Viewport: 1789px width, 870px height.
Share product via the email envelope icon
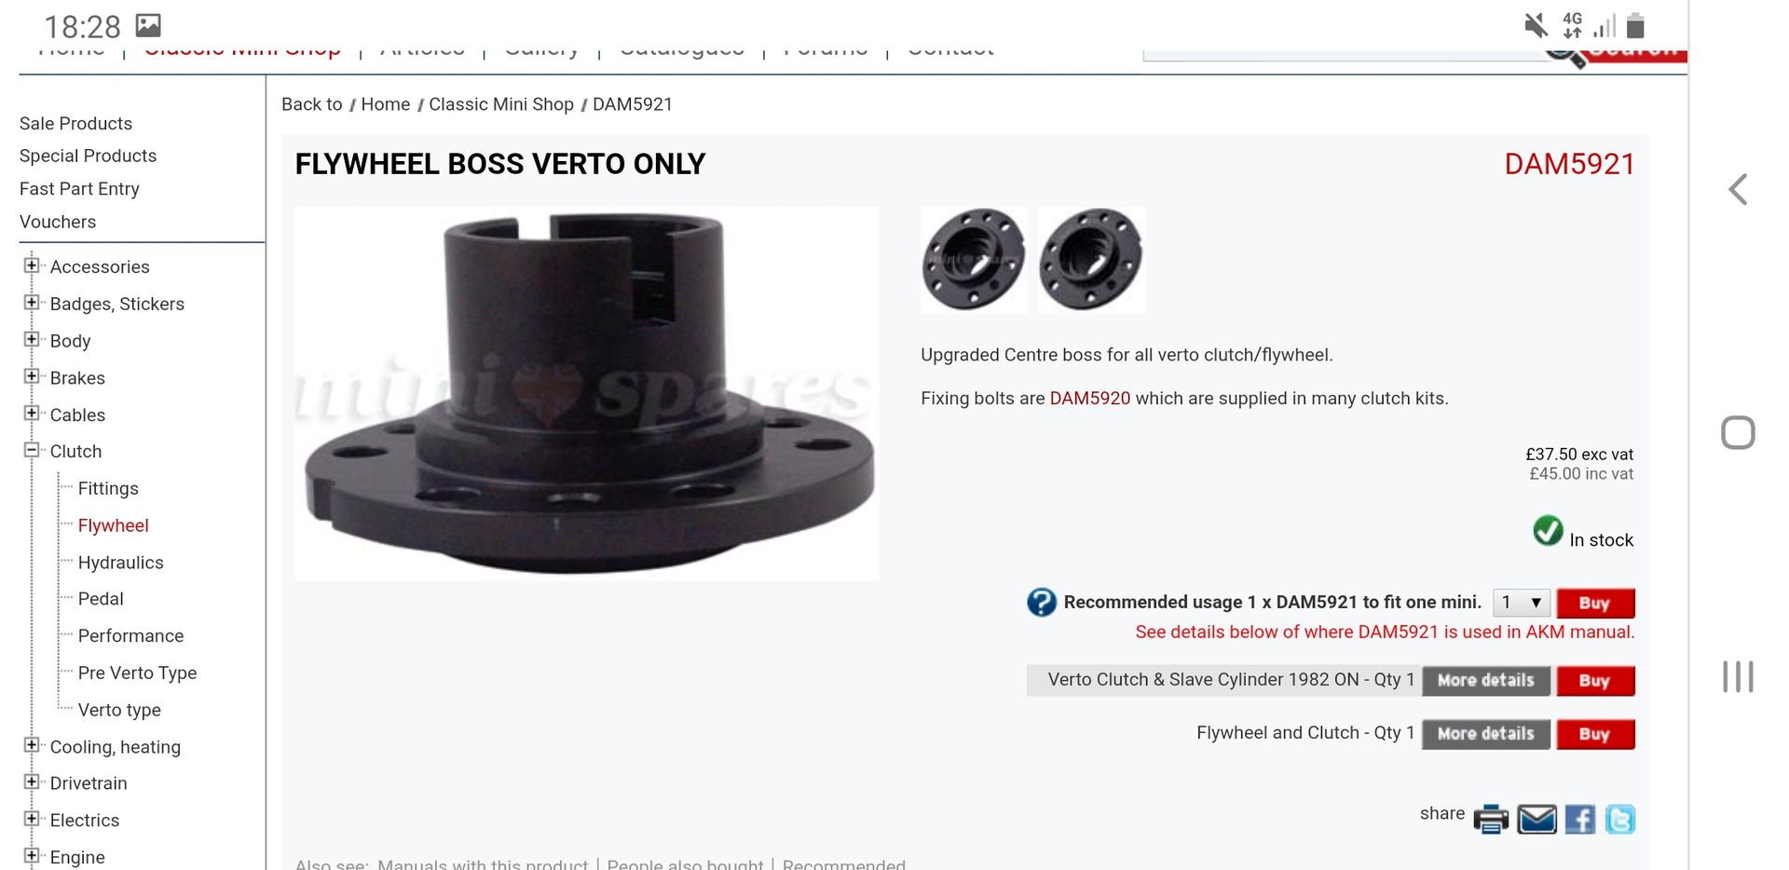tap(1536, 819)
